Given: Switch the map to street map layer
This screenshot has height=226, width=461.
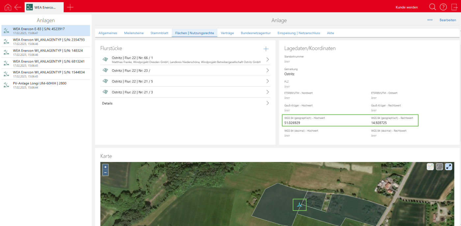Looking at the screenshot, I should pos(430,167).
